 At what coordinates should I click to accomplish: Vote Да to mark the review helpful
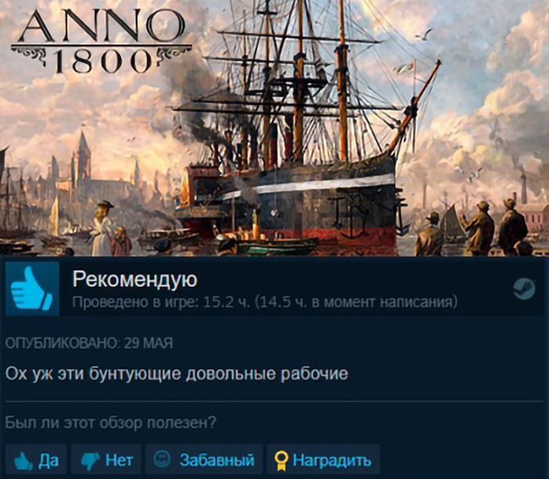(x=36, y=459)
